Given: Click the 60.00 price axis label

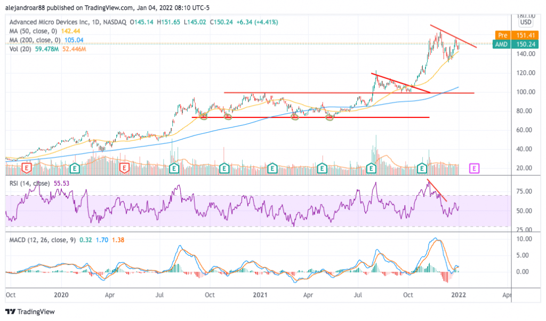Looking at the screenshot, I should (x=525, y=130).
